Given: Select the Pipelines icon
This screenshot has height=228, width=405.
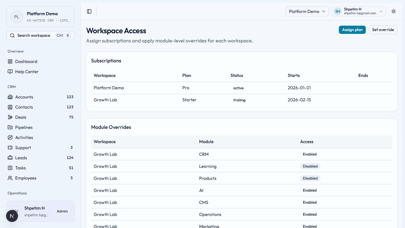Looking at the screenshot, I should (x=10, y=127).
